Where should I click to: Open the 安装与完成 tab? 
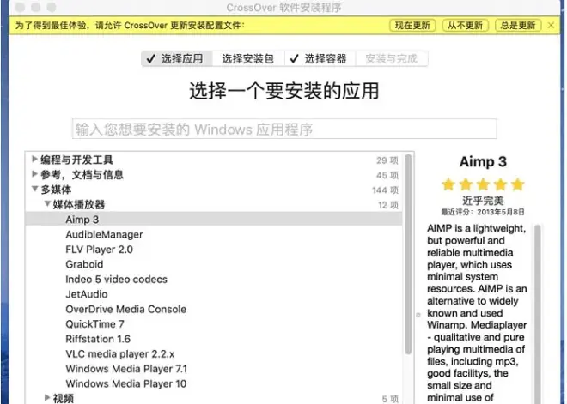tap(391, 58)
